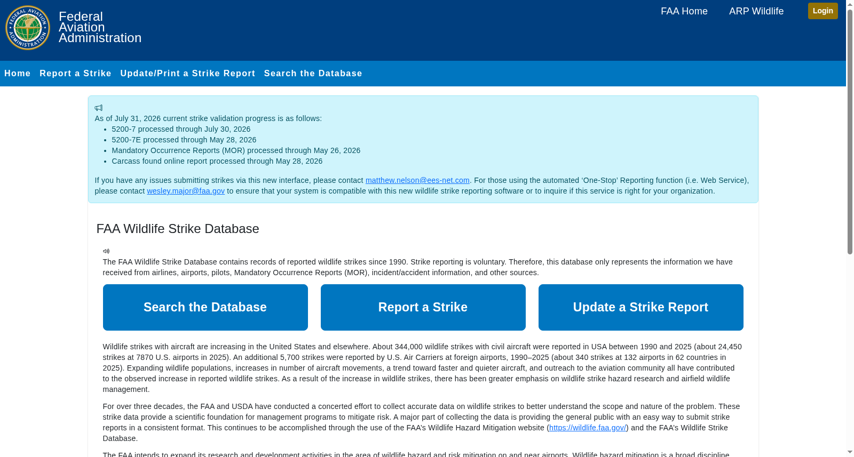Open the ARP Wildlife link
This screenshot has height=457, width=854.
click(x=756, y=11)
